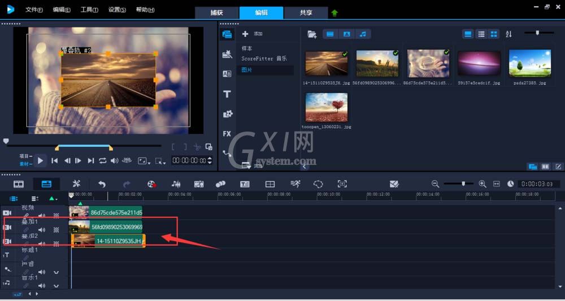
Task: Expand the 声音 voice track options
Action: (56, 272)
